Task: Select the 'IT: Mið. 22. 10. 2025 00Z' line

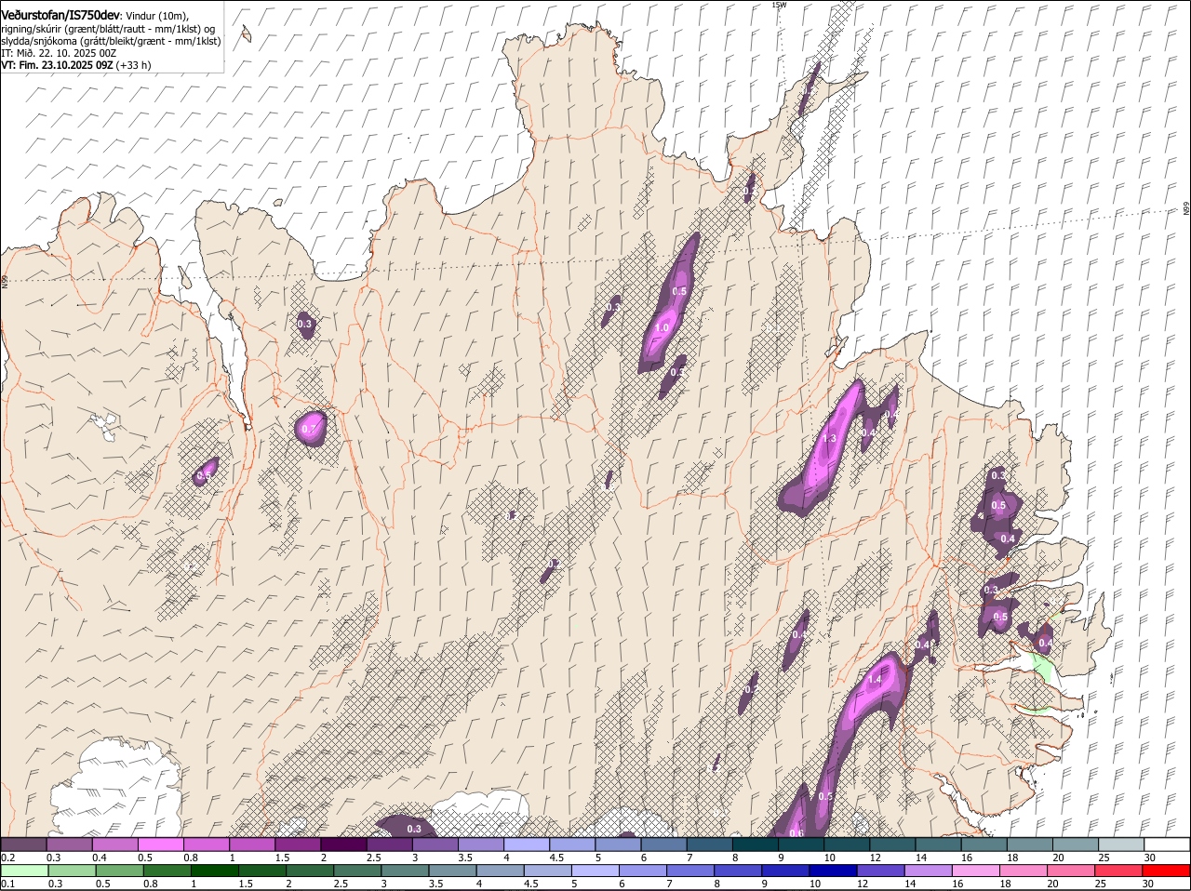Action: 59,53
